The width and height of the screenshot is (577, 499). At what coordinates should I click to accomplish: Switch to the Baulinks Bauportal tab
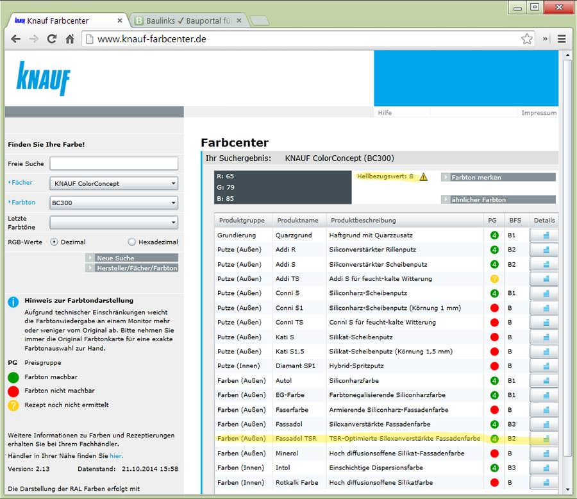189,21
